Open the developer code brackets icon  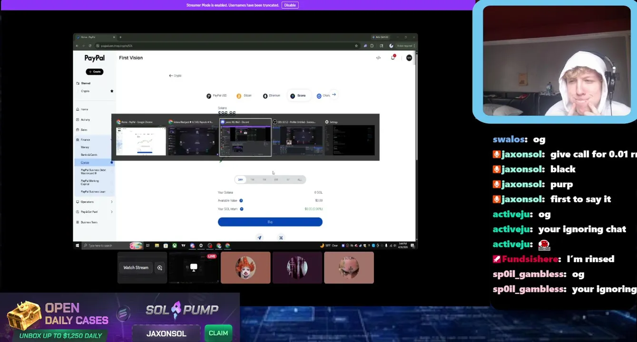(x=378, y=58)
